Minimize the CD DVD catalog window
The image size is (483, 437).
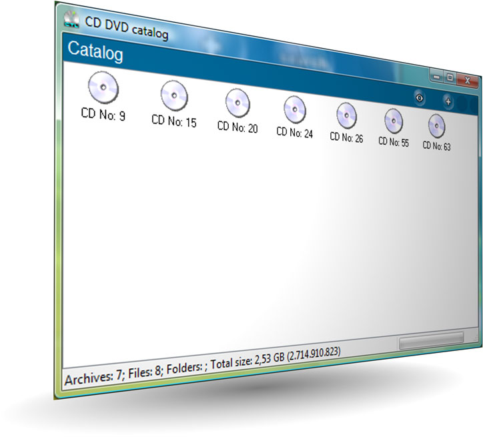437,77
